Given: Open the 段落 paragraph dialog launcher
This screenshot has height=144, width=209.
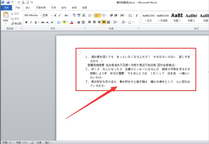Looking at the screenshot, I should click(138, 29).
